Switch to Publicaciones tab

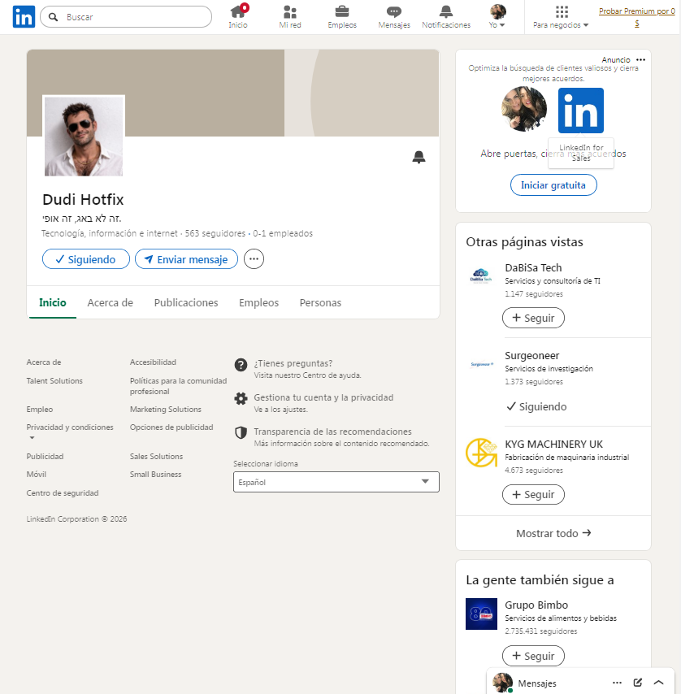(186, 303)
